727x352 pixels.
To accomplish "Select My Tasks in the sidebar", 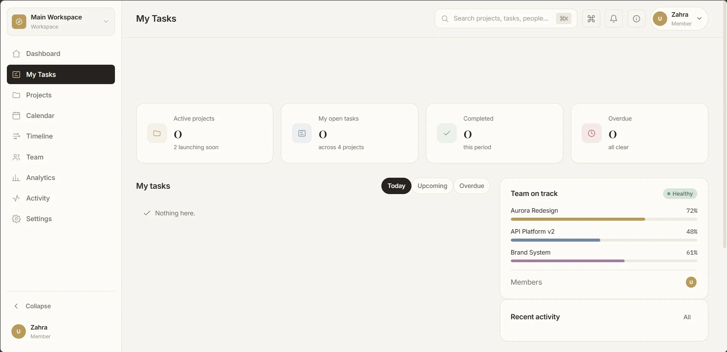I will (x=61, y=74).
